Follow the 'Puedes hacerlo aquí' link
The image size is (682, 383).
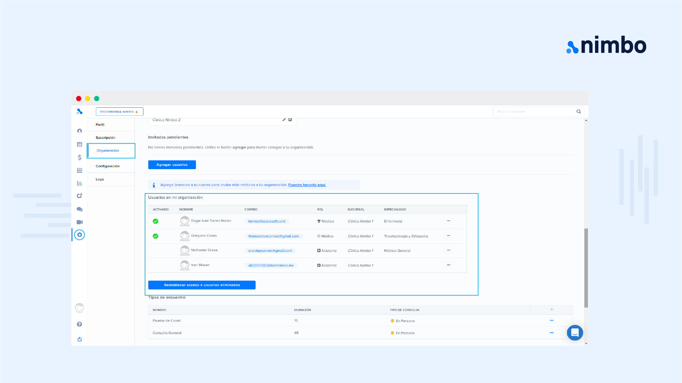click(x=307, y=185)
